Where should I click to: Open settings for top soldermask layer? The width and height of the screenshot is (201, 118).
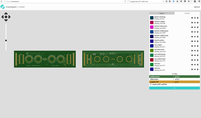192,60
